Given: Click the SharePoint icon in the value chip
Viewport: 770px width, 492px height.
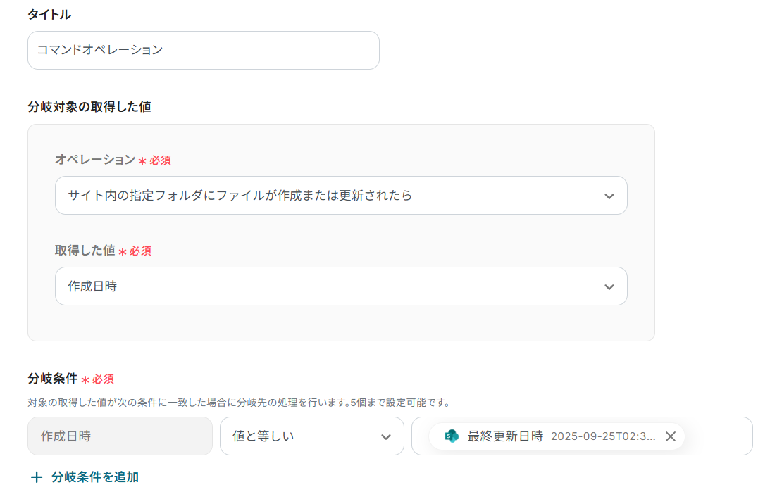Looking at the screenshot, I should coord(452,436).
